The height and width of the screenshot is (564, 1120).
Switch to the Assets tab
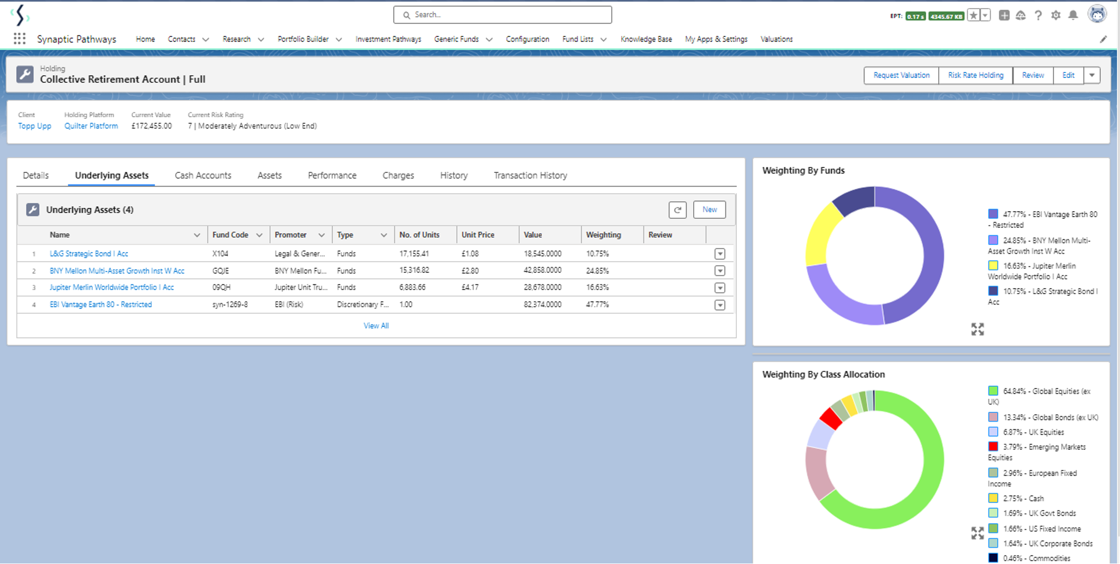click(270, 175)
